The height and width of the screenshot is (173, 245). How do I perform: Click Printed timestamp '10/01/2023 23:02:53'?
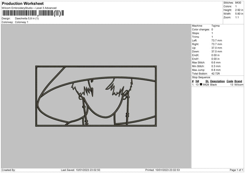tap(167, 170)
